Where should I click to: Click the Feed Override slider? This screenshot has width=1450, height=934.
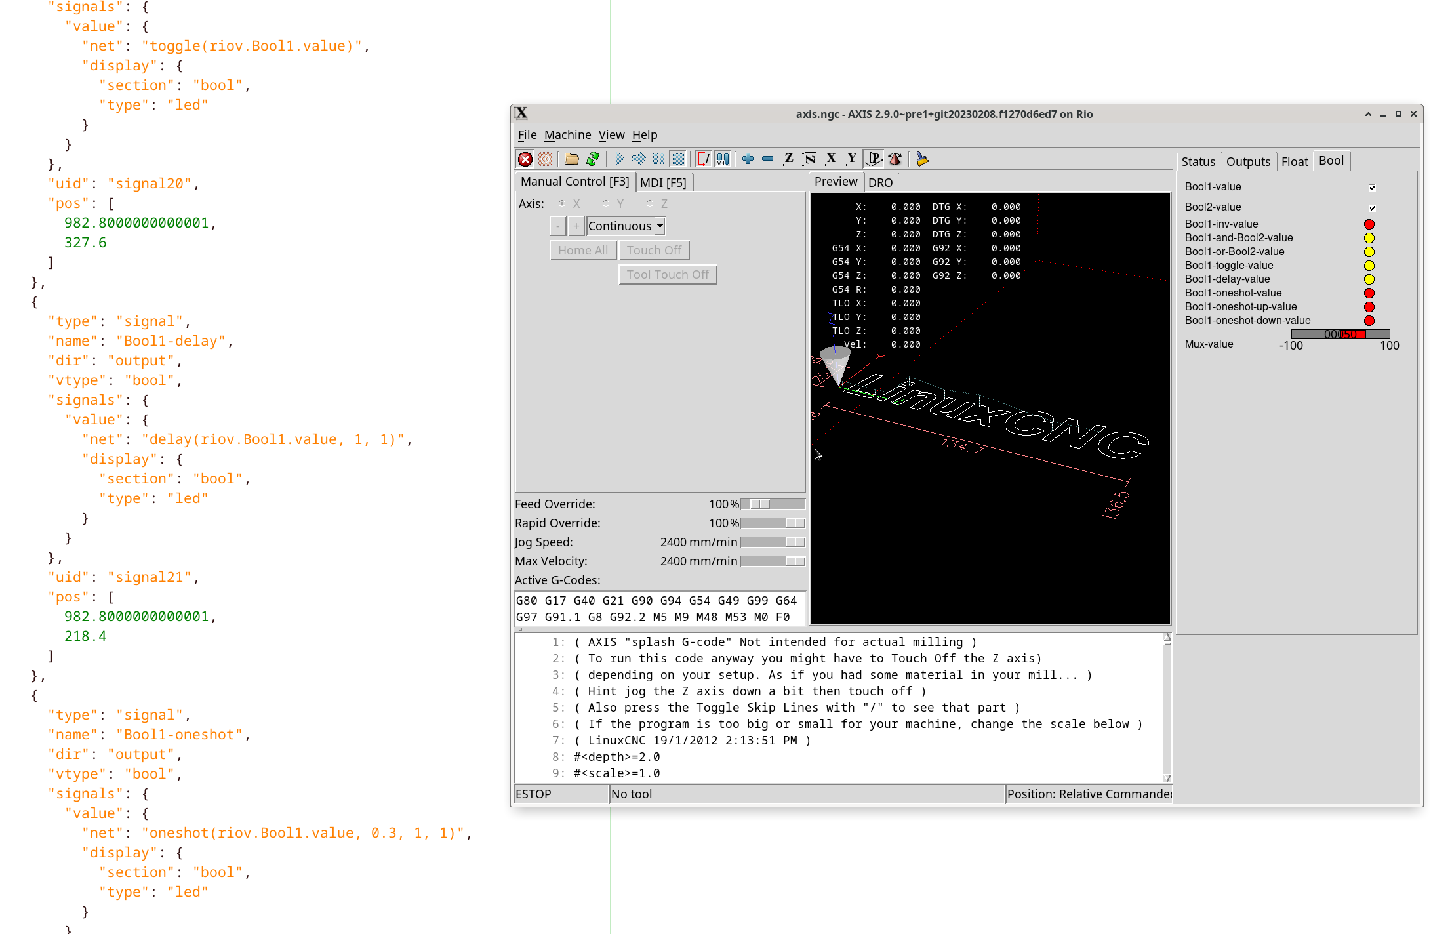click(x=773, y=504)
